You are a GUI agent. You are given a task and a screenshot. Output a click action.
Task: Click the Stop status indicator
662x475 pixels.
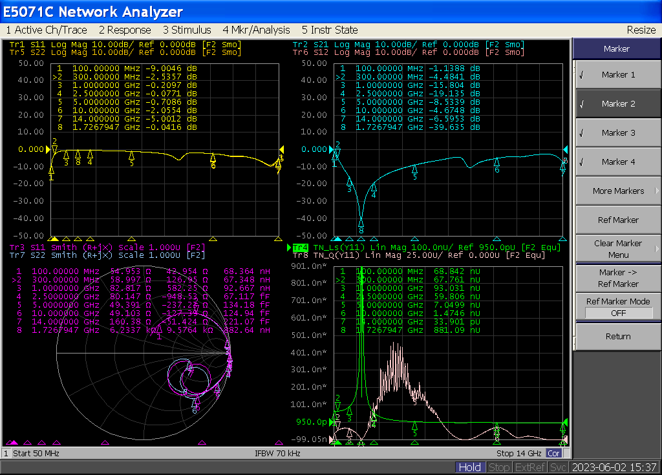(498, 467)
